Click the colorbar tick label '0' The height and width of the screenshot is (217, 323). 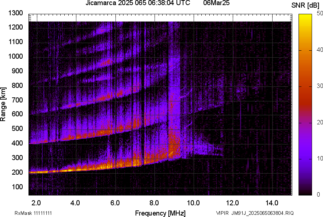319,195
